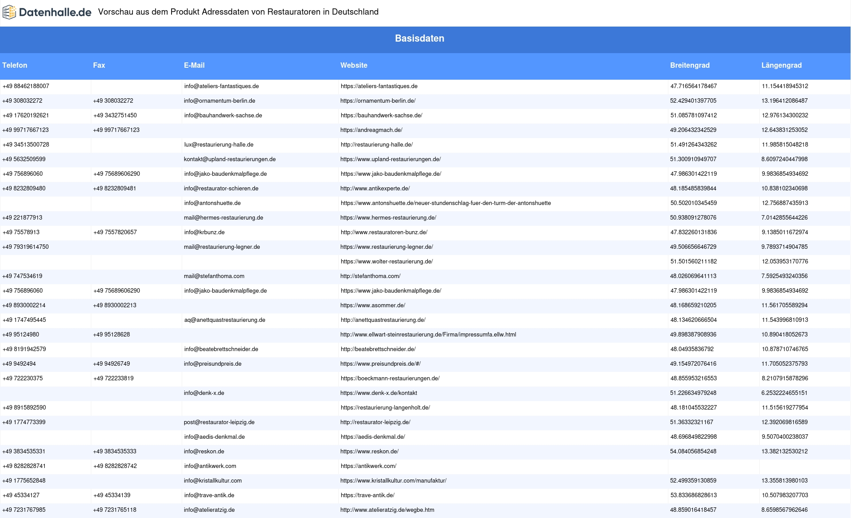This screenshot has height=518, width=851.
Task: Open the antonshuette.de neuer-stundenschlag link
Action: [446, 203]
